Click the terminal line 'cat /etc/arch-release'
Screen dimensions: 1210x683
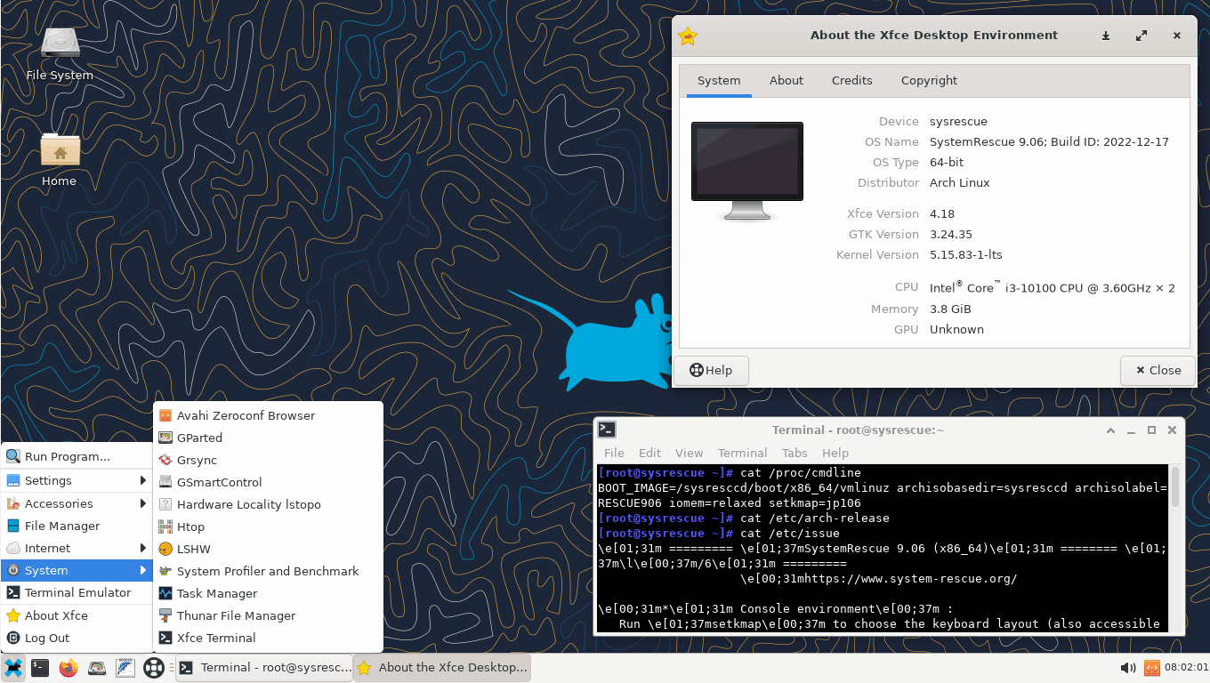815,518
